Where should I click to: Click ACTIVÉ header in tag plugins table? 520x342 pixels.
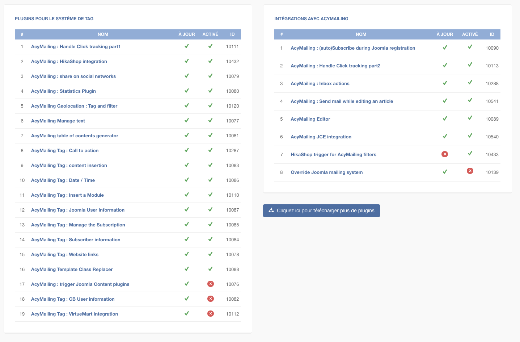tap(210, 34)
